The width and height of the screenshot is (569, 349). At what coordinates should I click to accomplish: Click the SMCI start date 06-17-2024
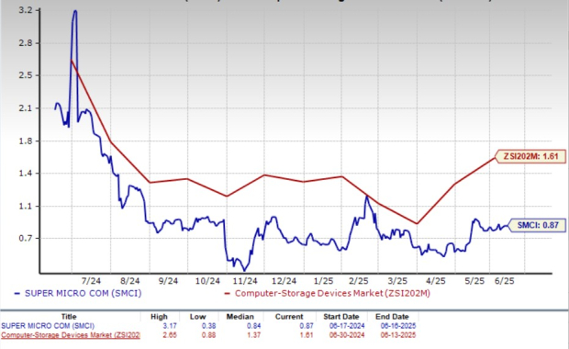[x=347, y=326]
